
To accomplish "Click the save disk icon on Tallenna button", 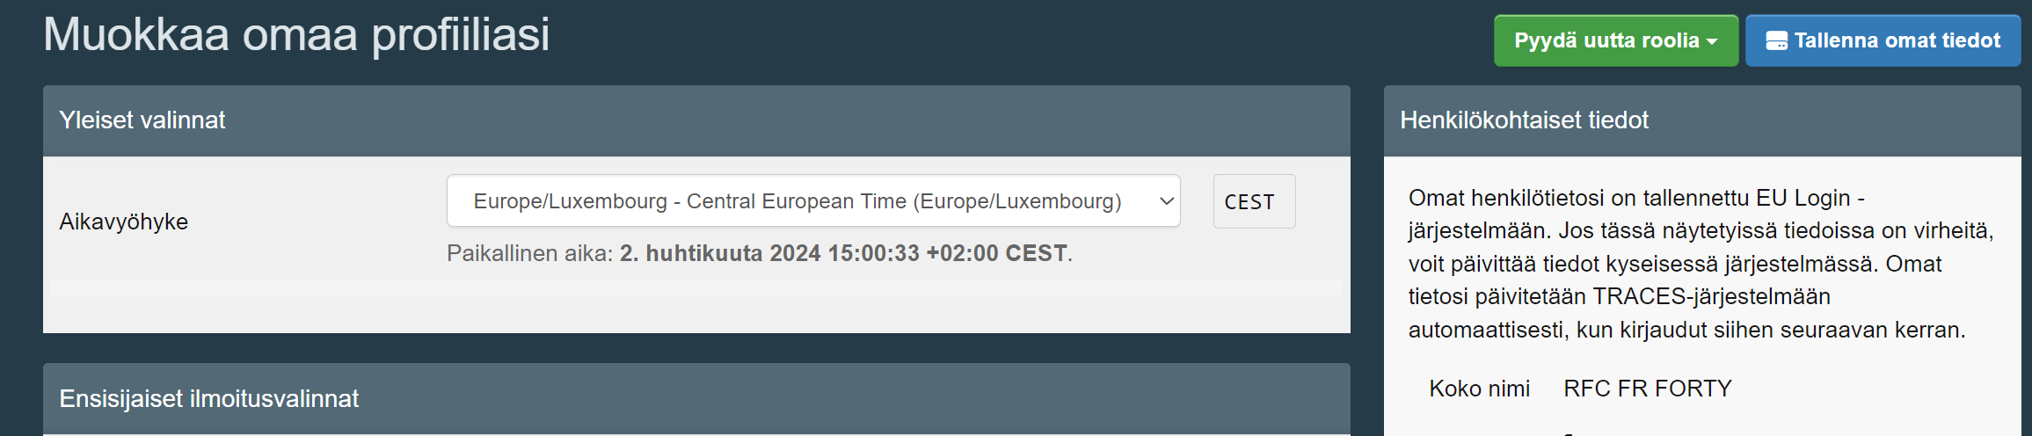I will click(1777, 41).
